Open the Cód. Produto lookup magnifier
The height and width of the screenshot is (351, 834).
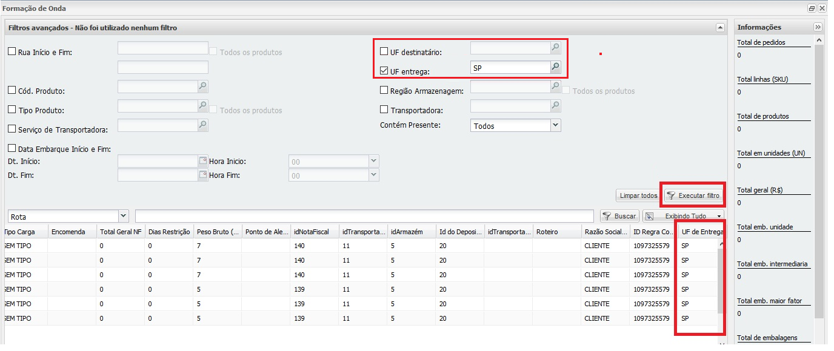203,87
